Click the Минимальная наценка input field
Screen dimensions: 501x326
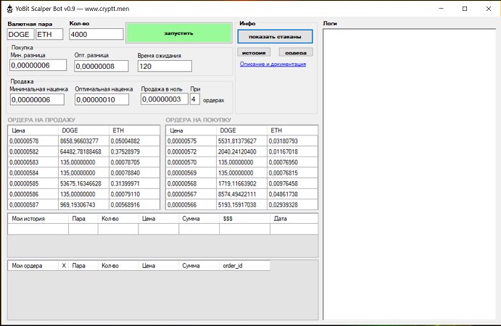click(x=38, y=99)
